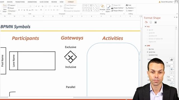Select the No fill radio button
This screenshot has width=179, height=100.
(x=147, y=30)
